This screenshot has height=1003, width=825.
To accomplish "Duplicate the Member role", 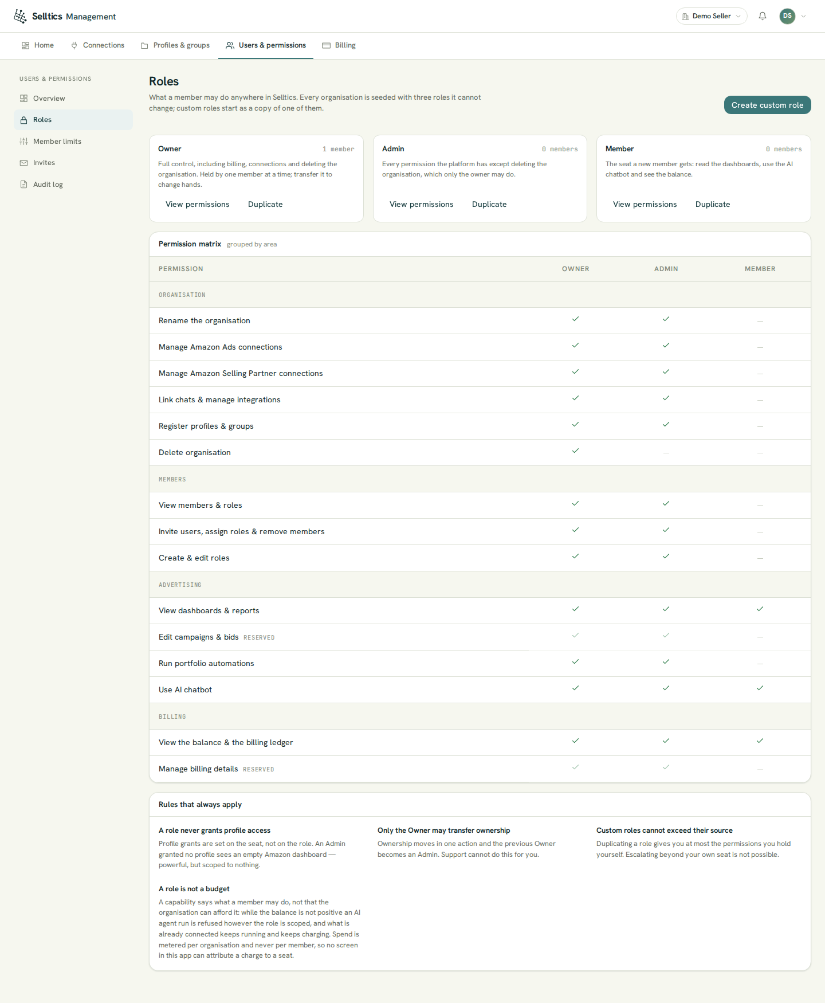I will coord(713,204).
